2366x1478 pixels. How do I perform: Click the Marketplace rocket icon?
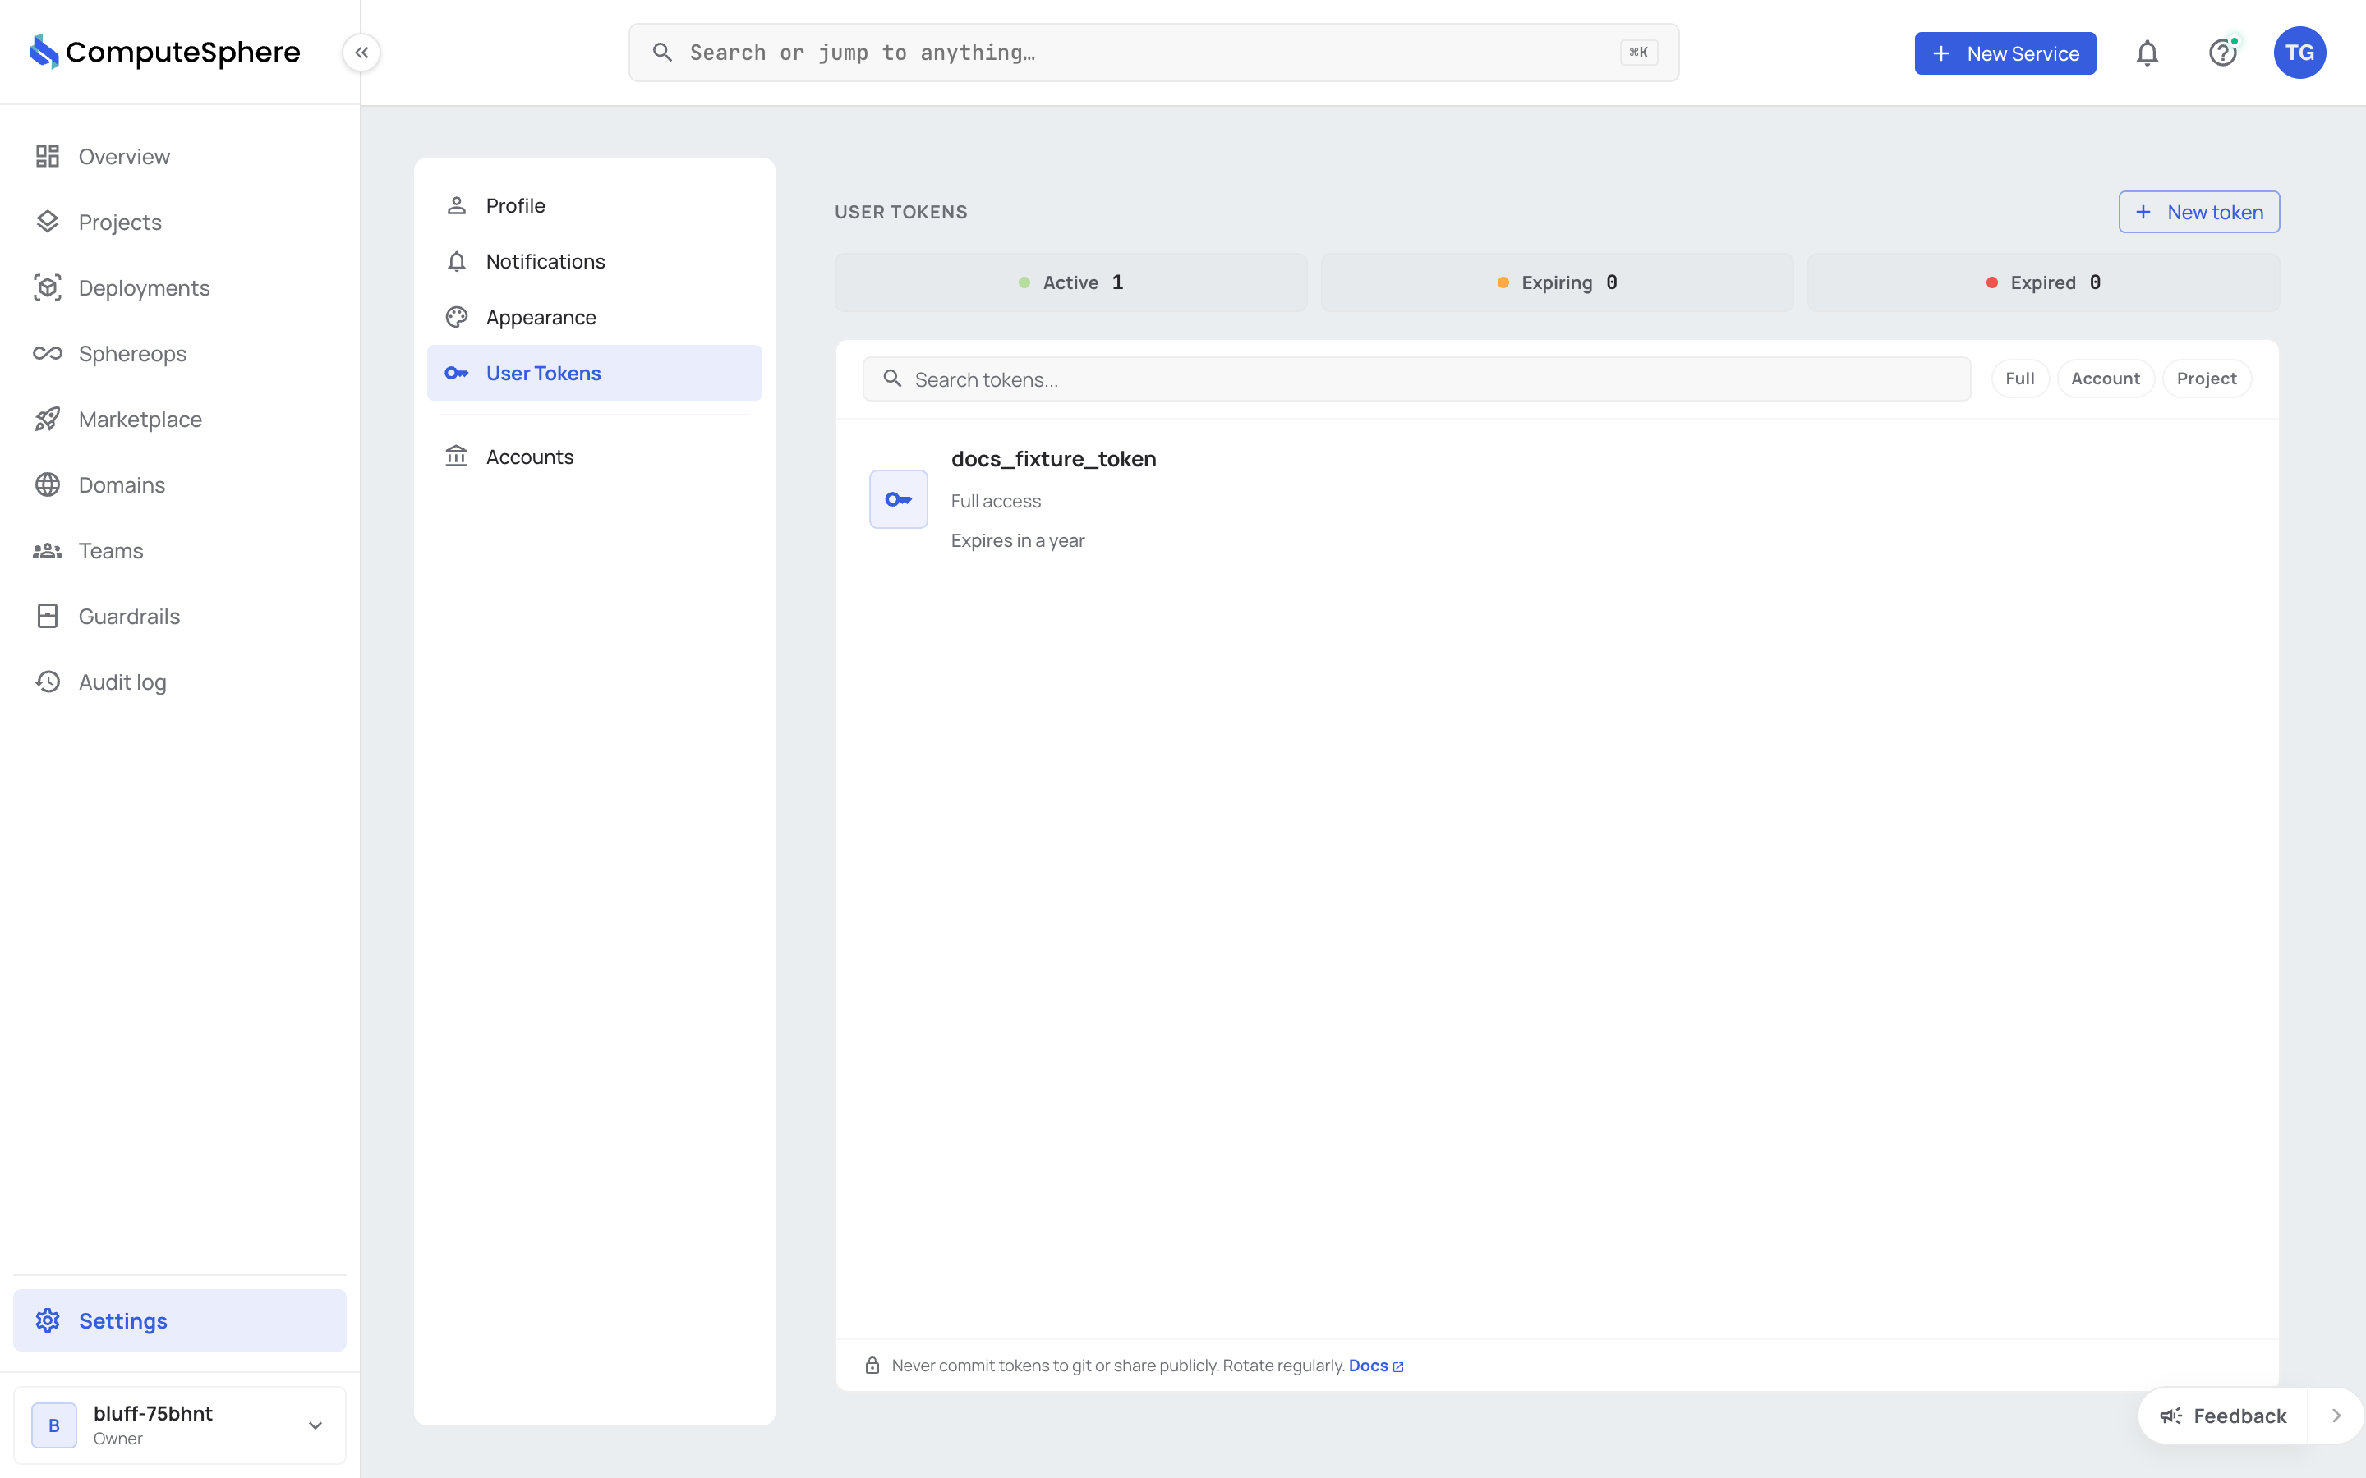tap(47, 419)
